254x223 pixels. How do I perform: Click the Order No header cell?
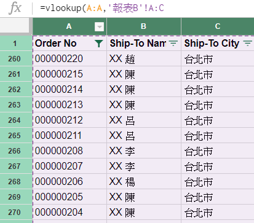(69, 43)
